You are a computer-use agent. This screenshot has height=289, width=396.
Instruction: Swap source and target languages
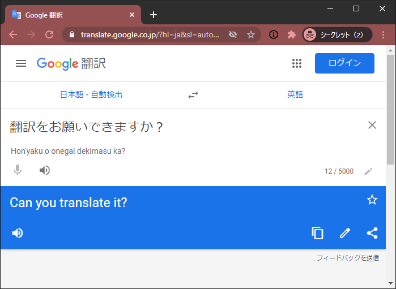(x=193, y=95)
